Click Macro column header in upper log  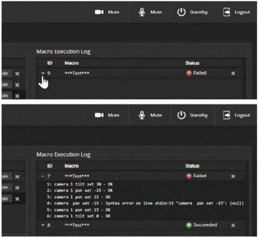pos(71,63)
